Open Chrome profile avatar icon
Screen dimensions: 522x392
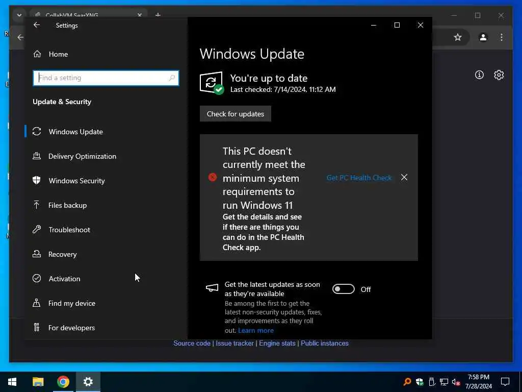(483, 37)
